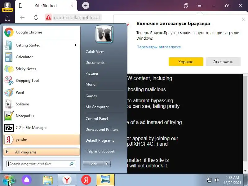Expand Getting Started submenu arrow

click(76, 45)
